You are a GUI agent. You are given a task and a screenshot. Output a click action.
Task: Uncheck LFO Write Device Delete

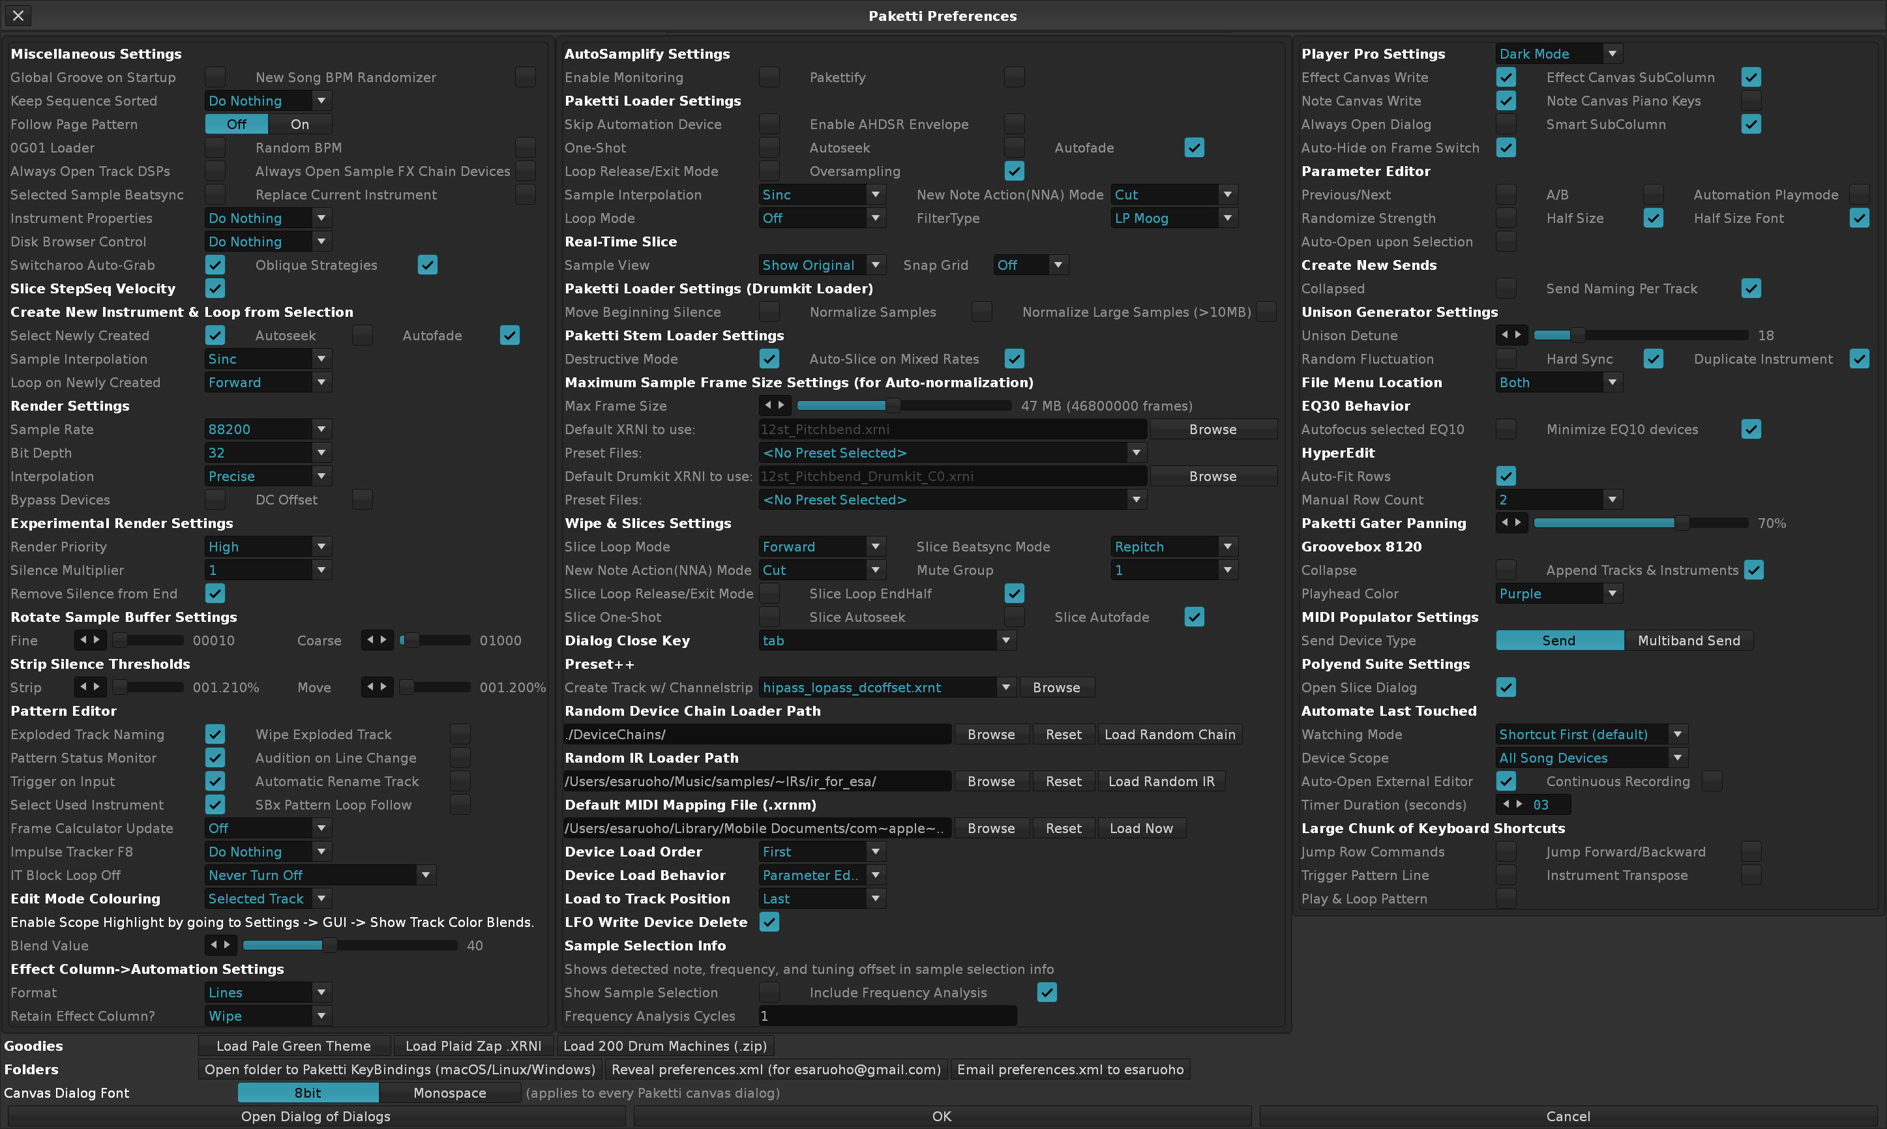click(769, 921)
